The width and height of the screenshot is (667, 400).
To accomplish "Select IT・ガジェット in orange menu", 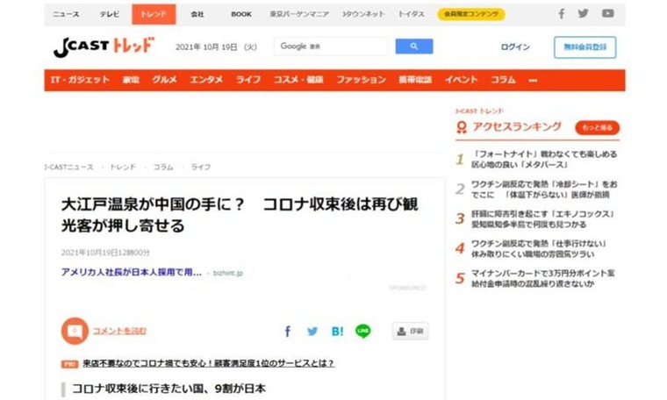I will point(80,80).
